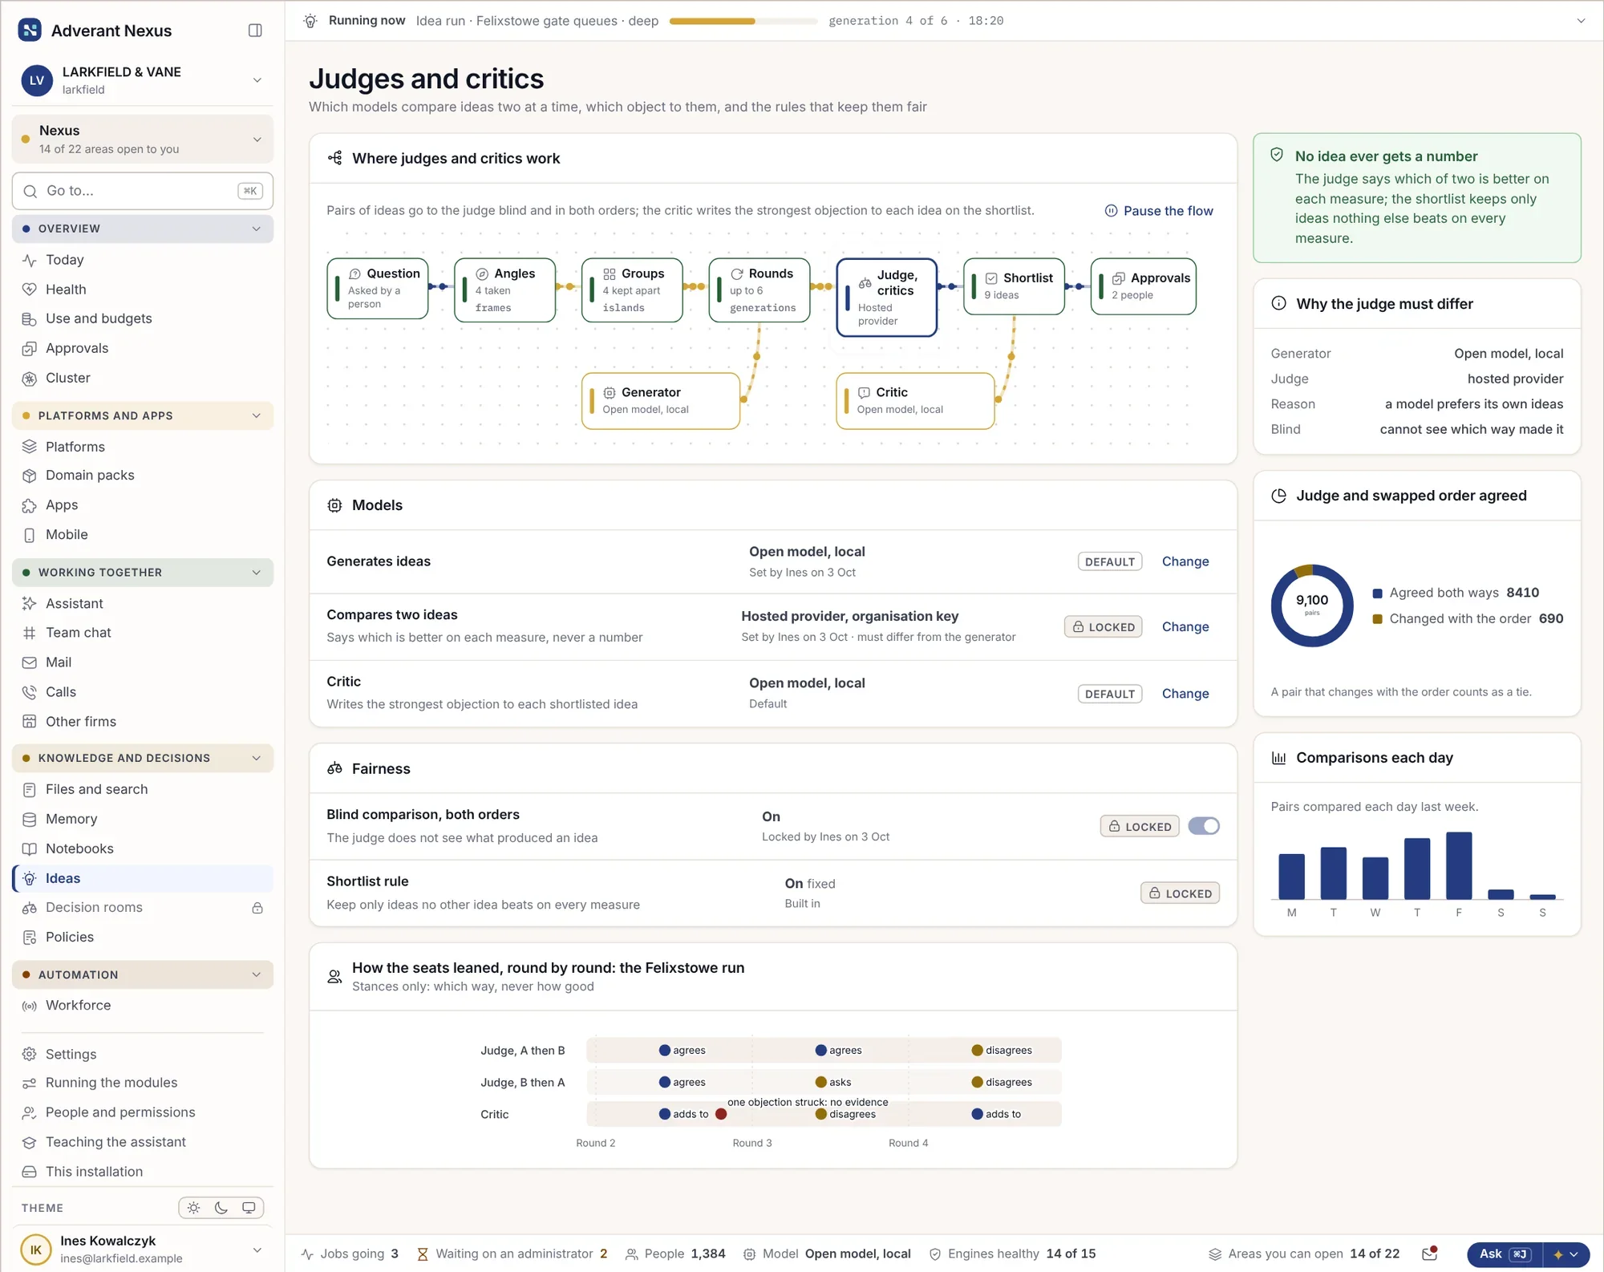This screenshot has height=1272, width=1604.
Task: Open the Memory page
Action: click(x=143, y=819)
